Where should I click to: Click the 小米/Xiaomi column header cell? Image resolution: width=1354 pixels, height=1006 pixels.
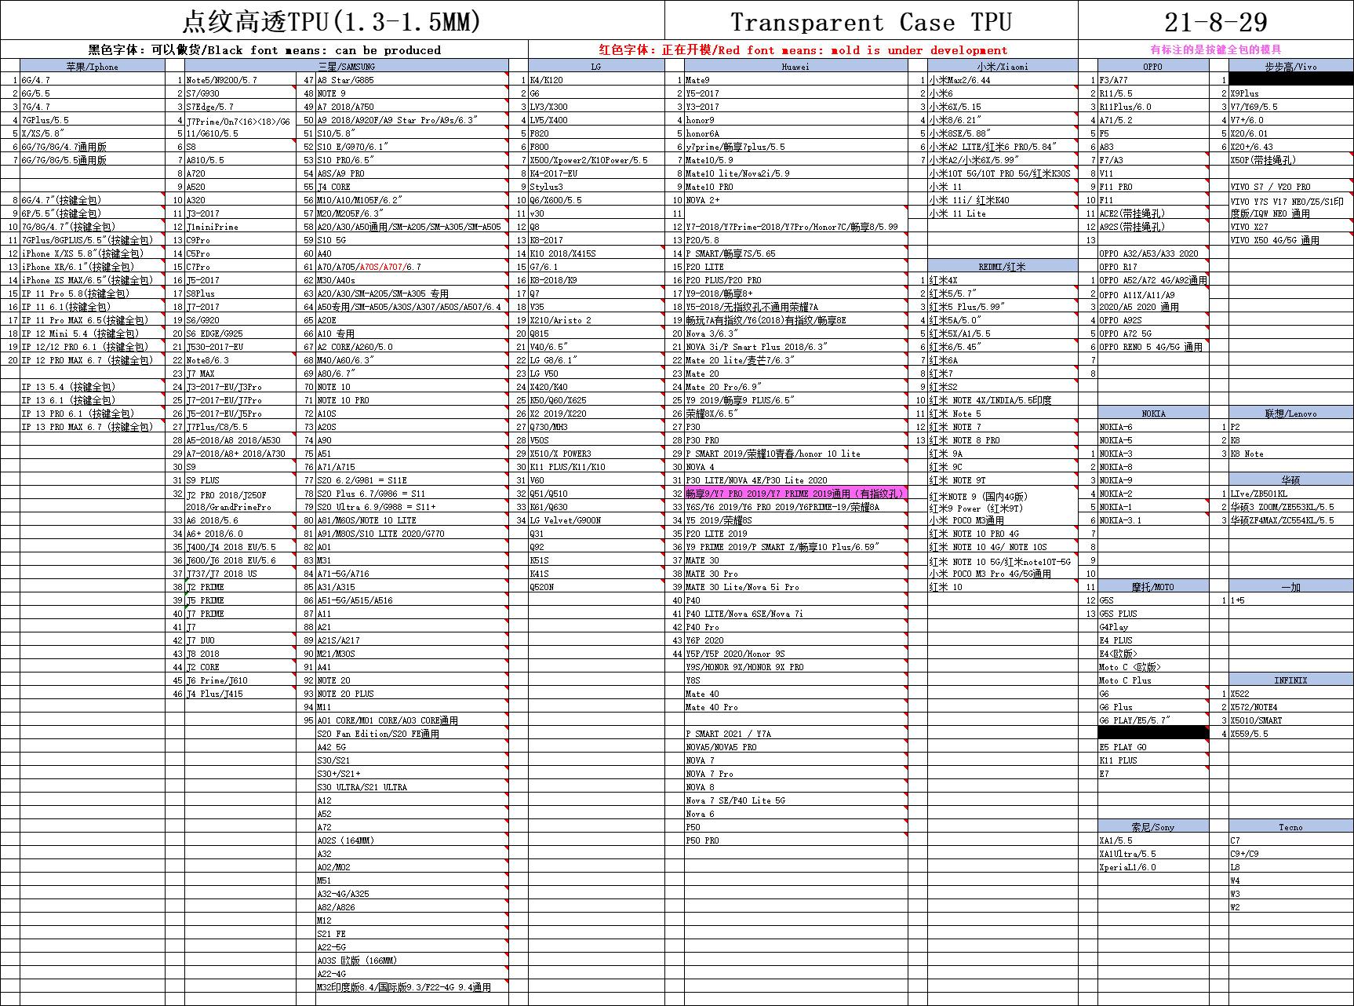pos(1003,67)
